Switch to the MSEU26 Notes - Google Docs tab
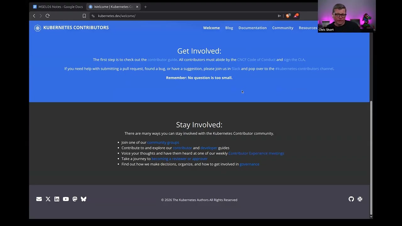The width and height of the screenshot is (402, 226). click(58, 7)
